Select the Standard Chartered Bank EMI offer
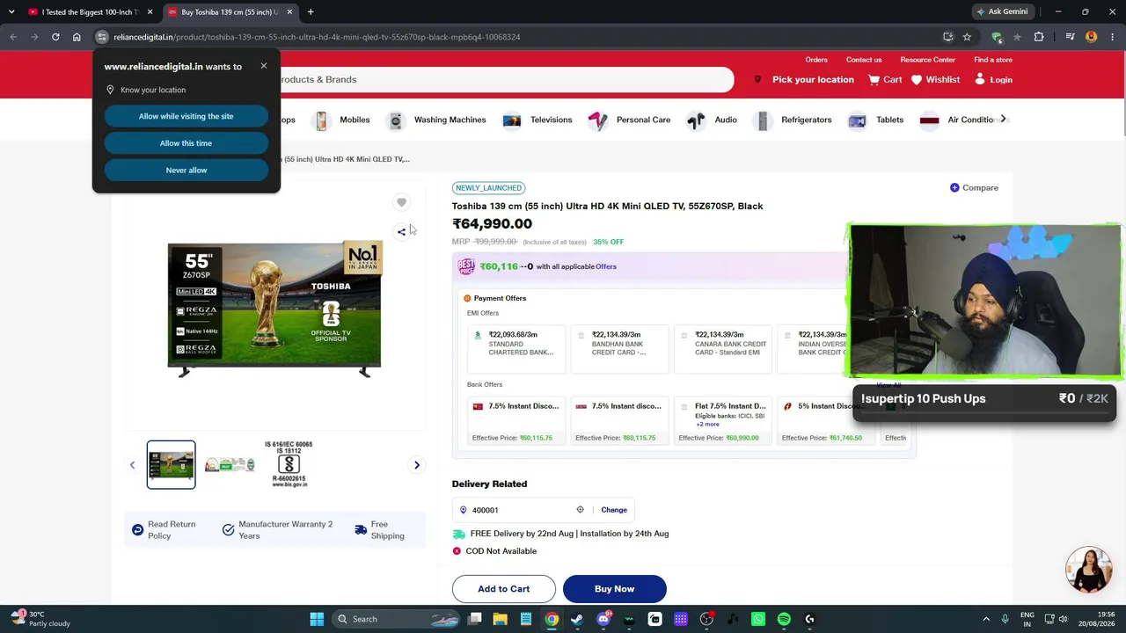 pyautogui.click(x=516, y=349)
